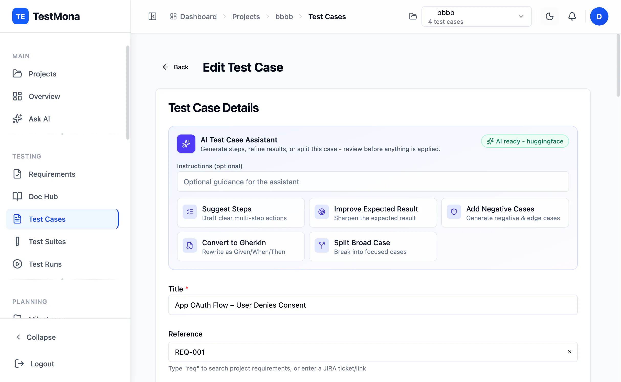The height and width of the screenshot is (382, 621).
Task: Open Test Suites in the sidebar
Action: 62,242
